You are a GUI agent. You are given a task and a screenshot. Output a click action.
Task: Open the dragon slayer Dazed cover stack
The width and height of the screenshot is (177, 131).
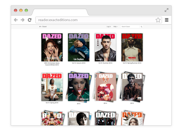click(79, 118)
